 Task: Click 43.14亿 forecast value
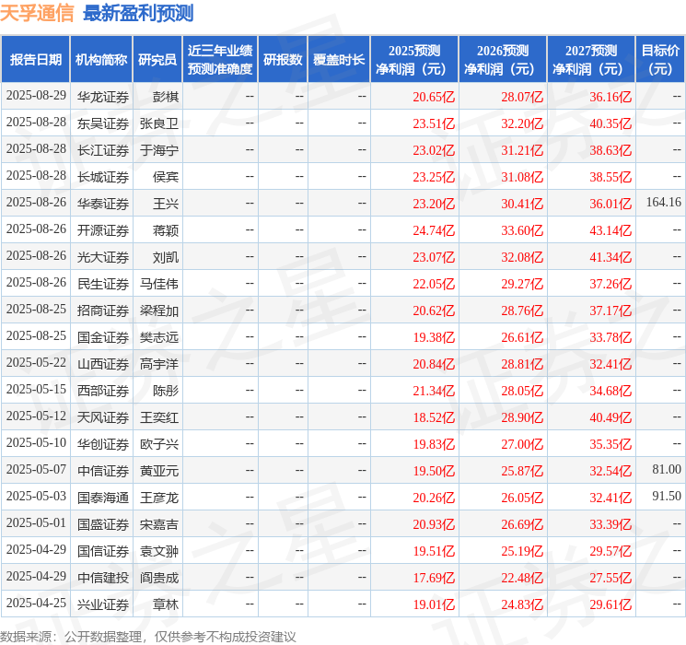pos(610,230)
